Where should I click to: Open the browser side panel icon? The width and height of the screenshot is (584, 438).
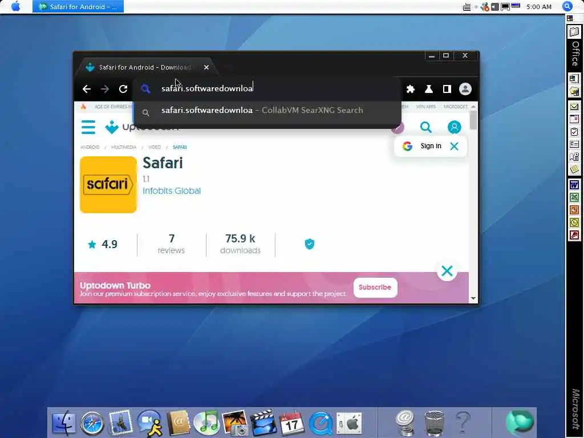click(x=447, y=89)
